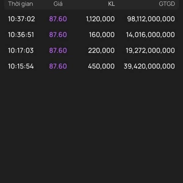
Task: Click the Thời gian column header
Action: [x=20, y=4]
